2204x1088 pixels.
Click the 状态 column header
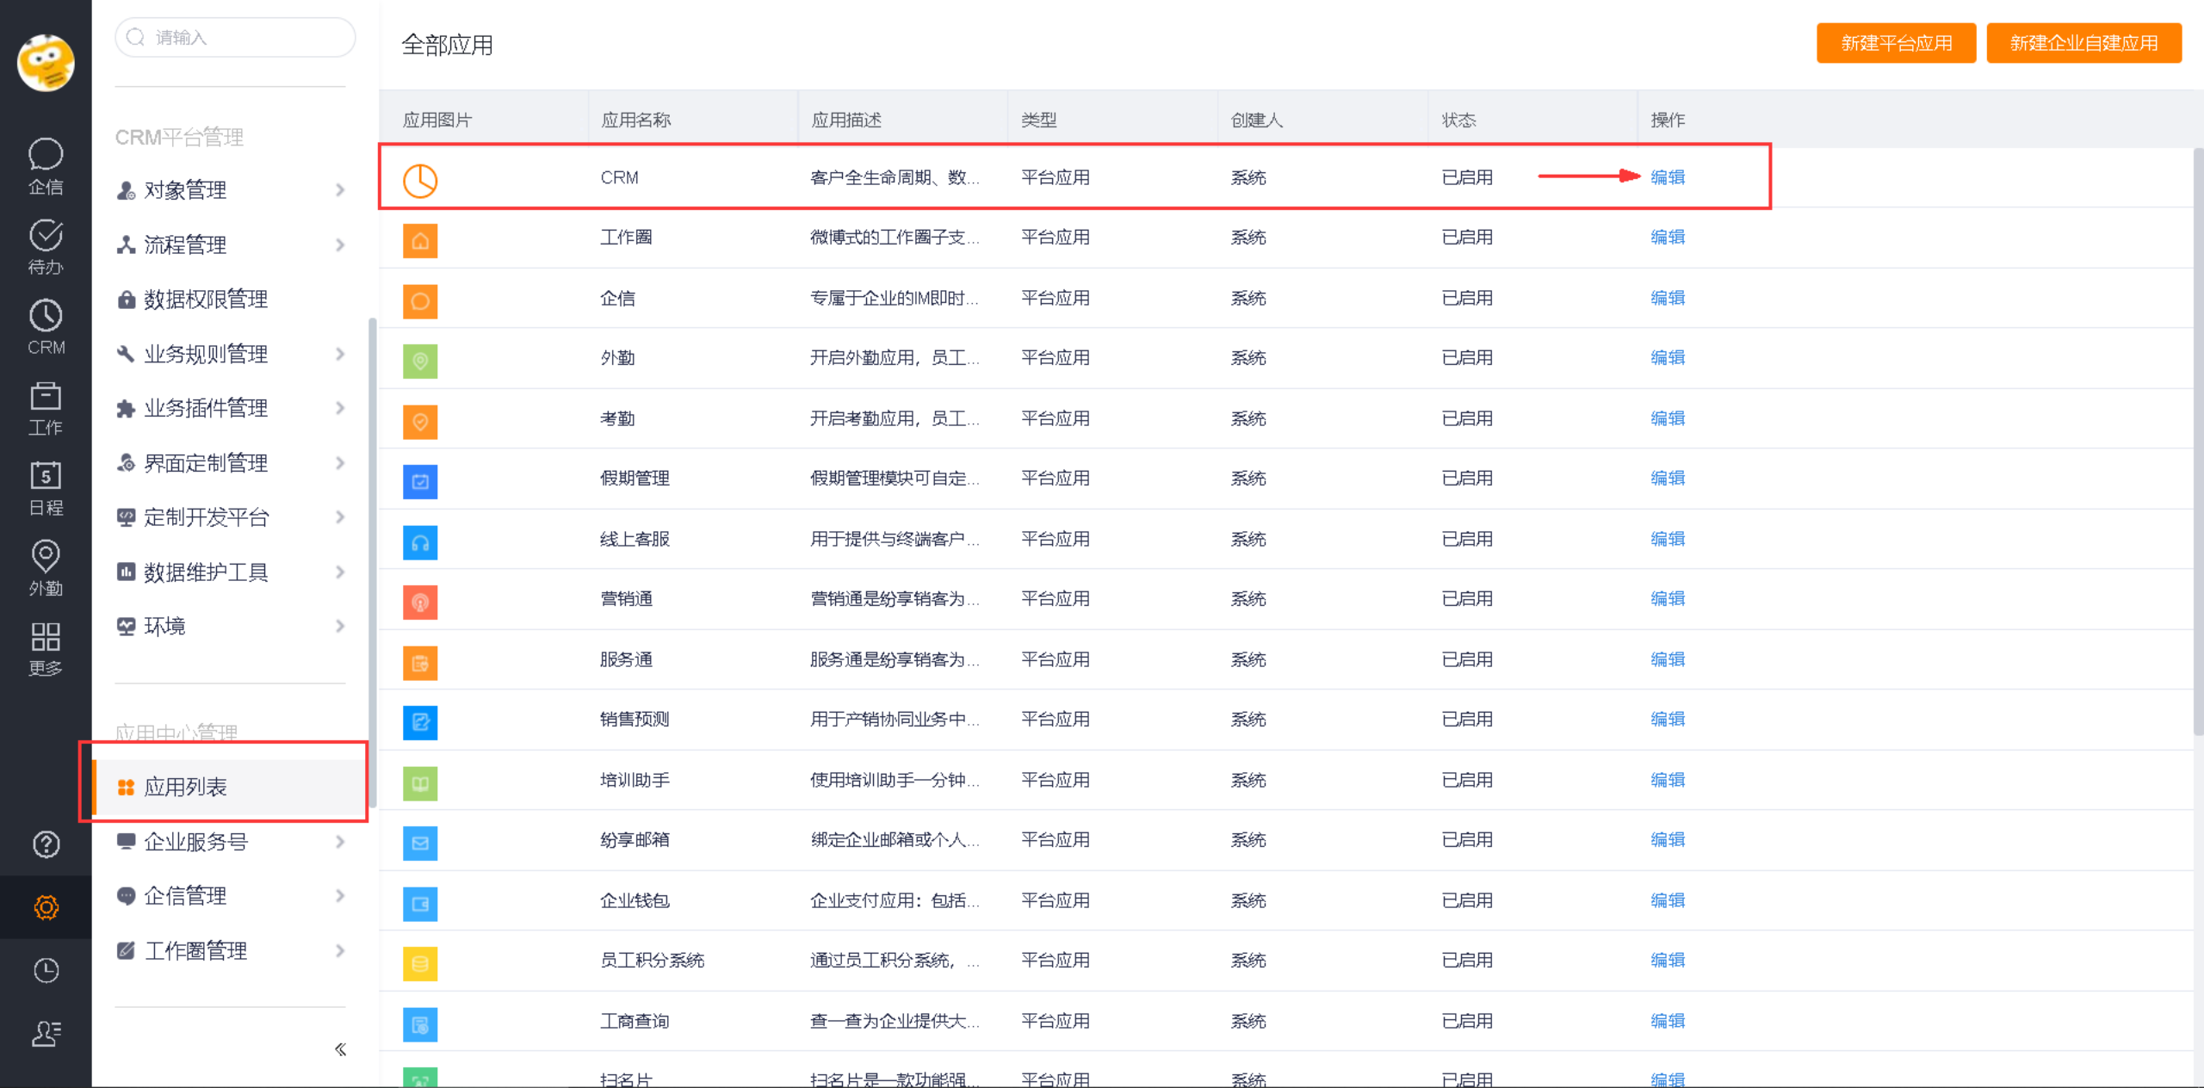pyautogui.click(x=1459, y=121)
